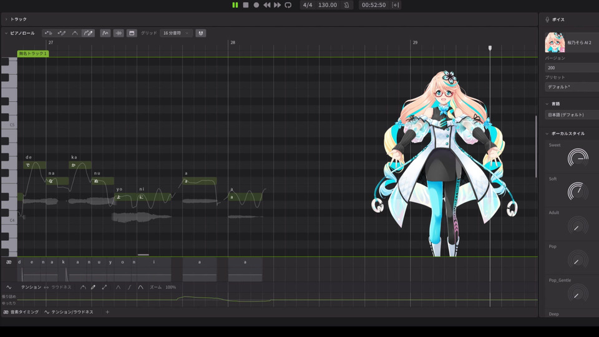The image size is (599, 337).
Task: Select the phoneme 'k' in timing lane
Action: pyautogui.click(x=64, y=262)
